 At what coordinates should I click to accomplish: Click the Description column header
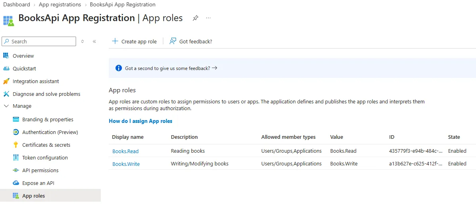(184, 137)
